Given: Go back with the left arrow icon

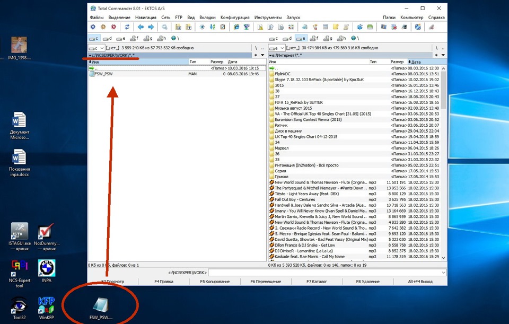Looking at the screenshot, I should click(141, 27).
